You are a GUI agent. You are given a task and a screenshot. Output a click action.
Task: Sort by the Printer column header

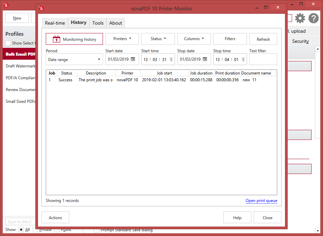point(127,73)
